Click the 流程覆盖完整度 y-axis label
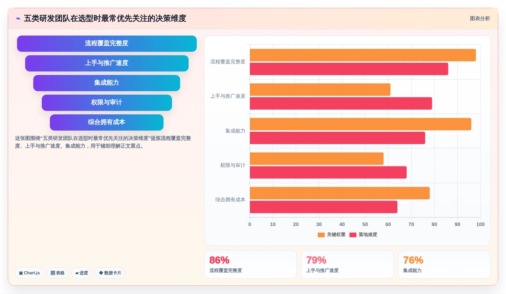The image size is (506, 294). tap(228, 62)
